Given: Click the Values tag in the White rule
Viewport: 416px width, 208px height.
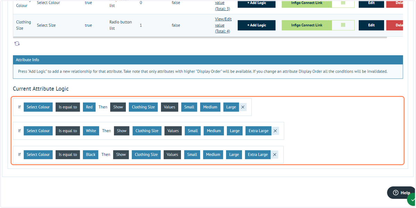Looking at the screenshot, I should point(173,131).
